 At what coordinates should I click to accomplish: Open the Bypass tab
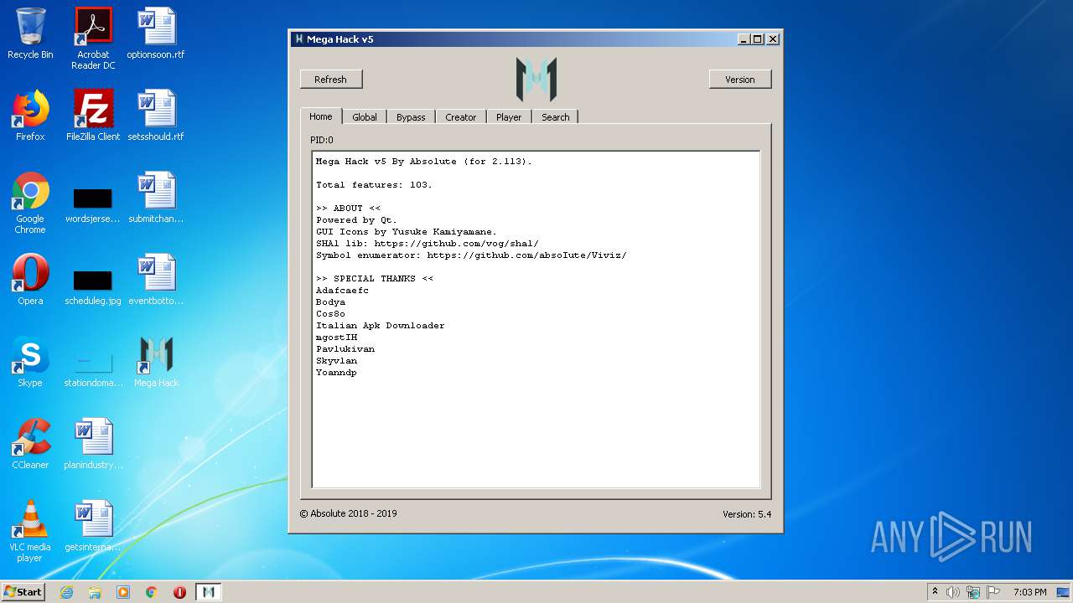point(411,117)
